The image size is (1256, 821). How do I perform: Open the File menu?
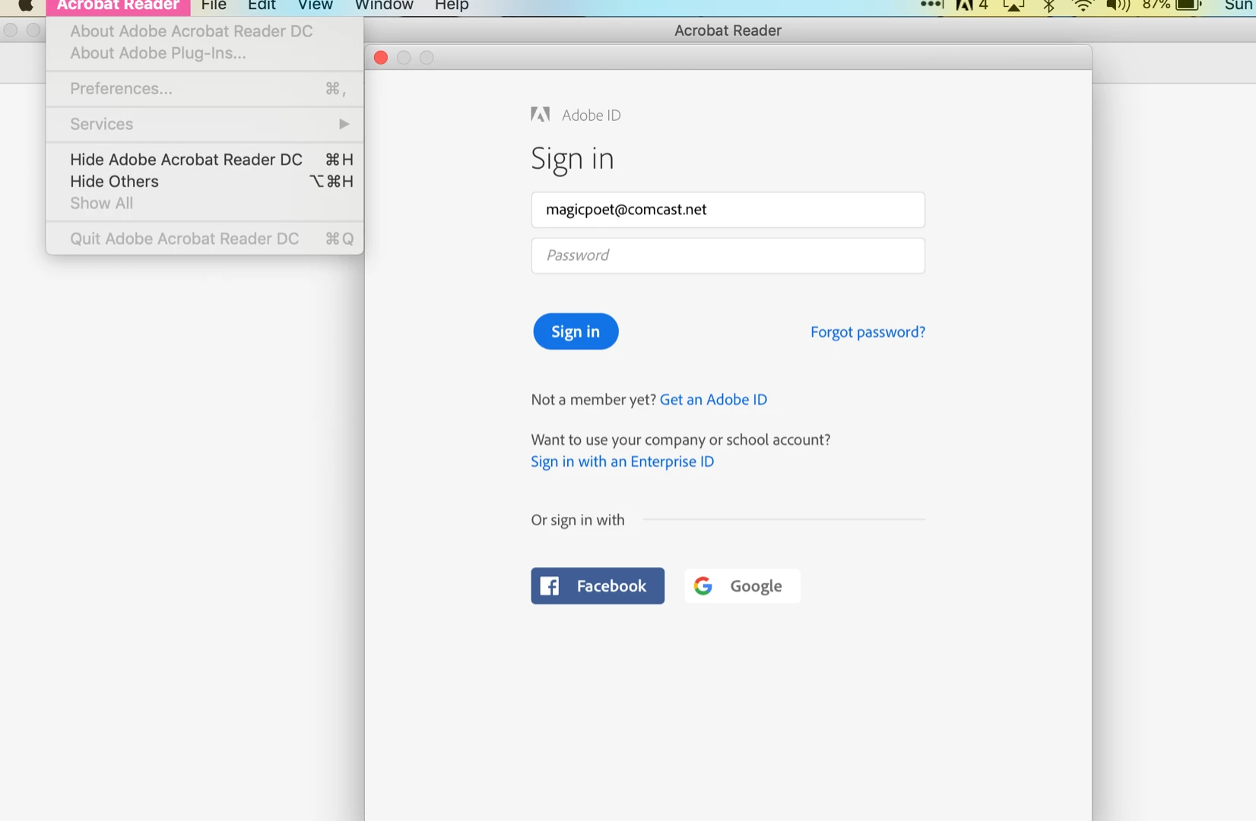coord(214,6)
